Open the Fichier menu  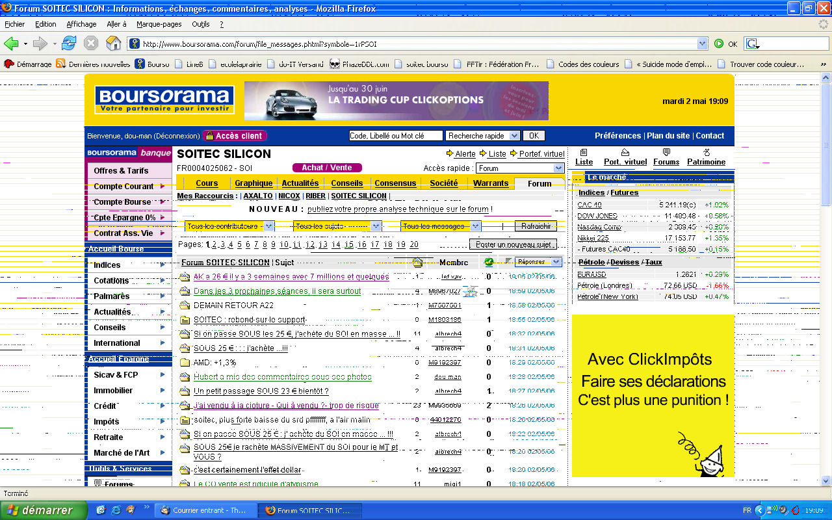14,24
